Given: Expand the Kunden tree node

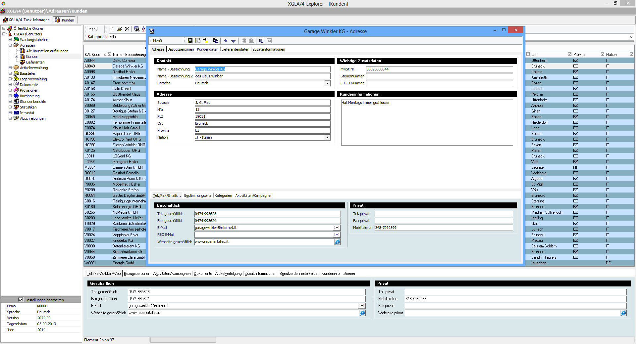Looking at the screenshot, I should point(17,57).
